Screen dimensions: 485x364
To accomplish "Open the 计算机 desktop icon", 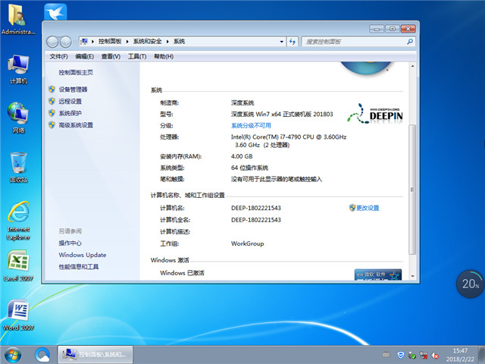I will point(18,69).
